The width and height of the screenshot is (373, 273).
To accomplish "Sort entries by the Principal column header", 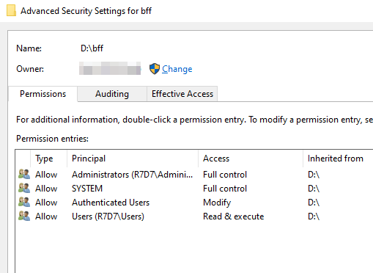I will [x=133, y=159].
